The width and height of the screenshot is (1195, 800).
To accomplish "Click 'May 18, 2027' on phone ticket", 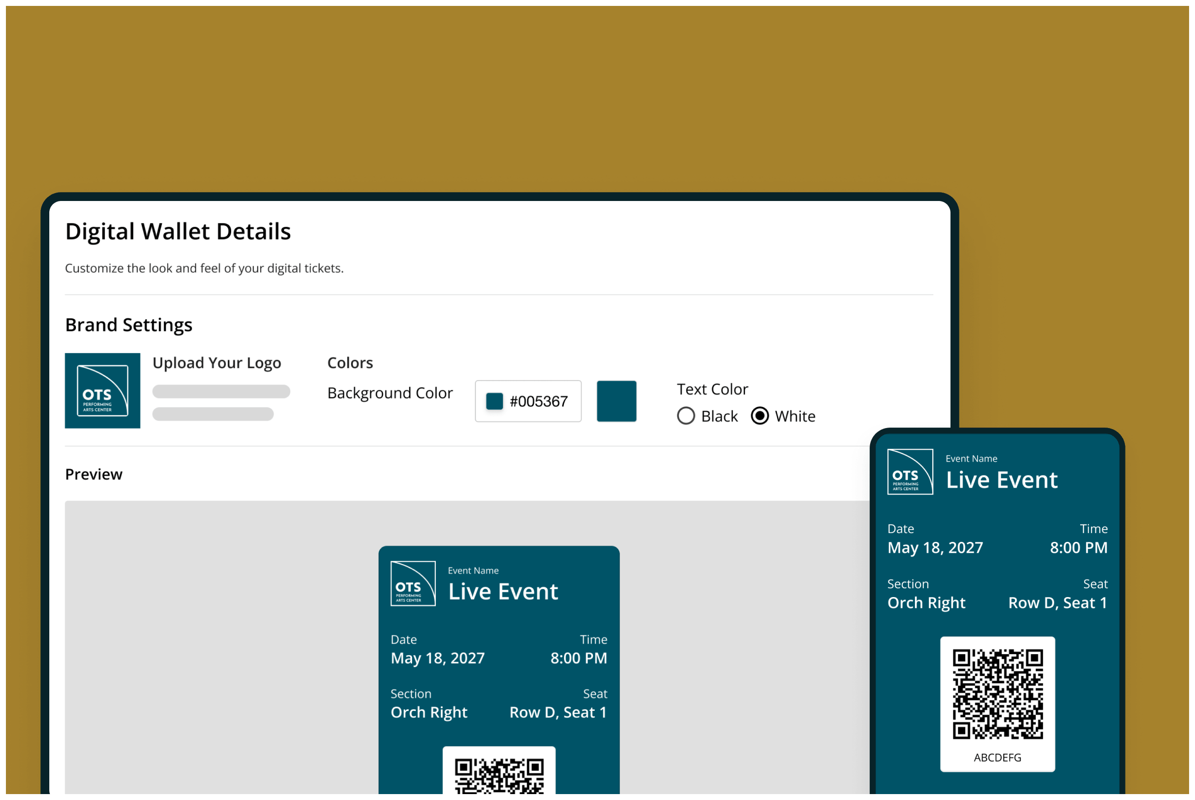I will pyautogui.click(x=935, y=547).
